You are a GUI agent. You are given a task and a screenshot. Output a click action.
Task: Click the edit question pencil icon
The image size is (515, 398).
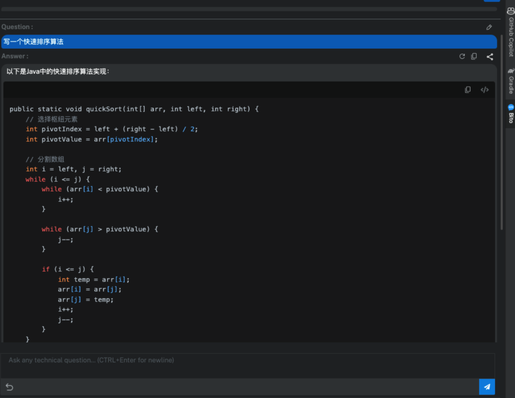[x=489, y=27]
